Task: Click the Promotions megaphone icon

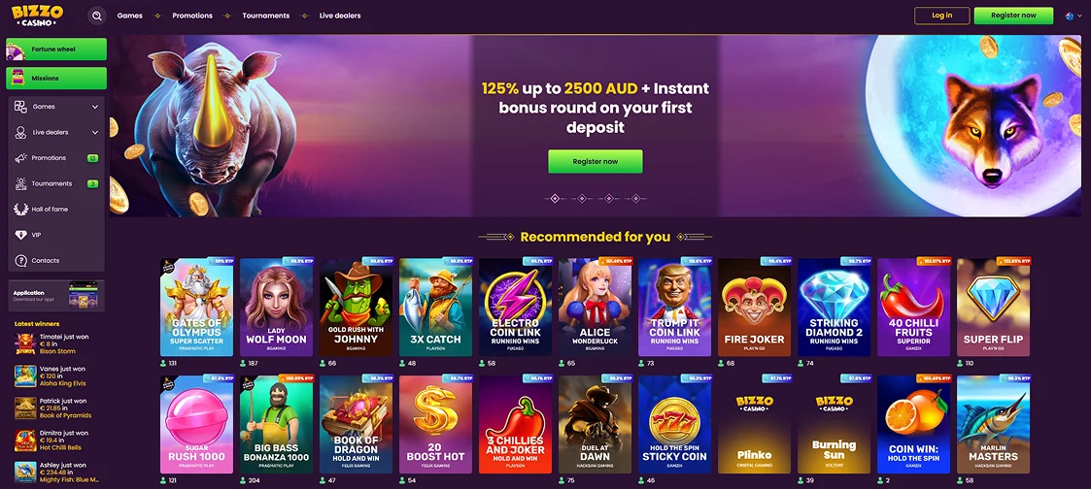Action: [x=20, y=158]
